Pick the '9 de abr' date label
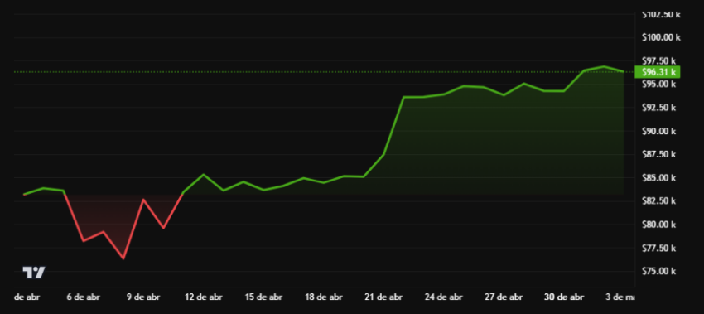This screenshot has height=314, width=704. pyautogui.click(x=143, y=297)
